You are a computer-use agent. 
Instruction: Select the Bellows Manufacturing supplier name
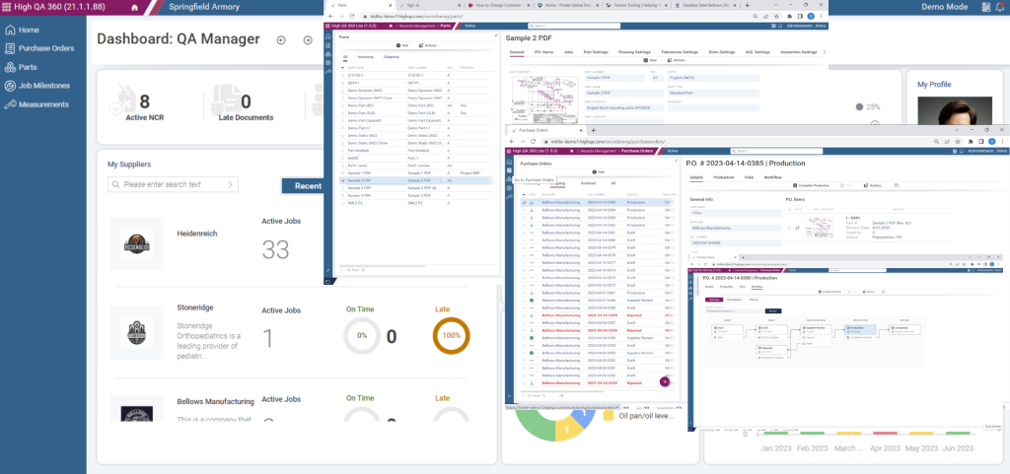click(x=215, y=401)
